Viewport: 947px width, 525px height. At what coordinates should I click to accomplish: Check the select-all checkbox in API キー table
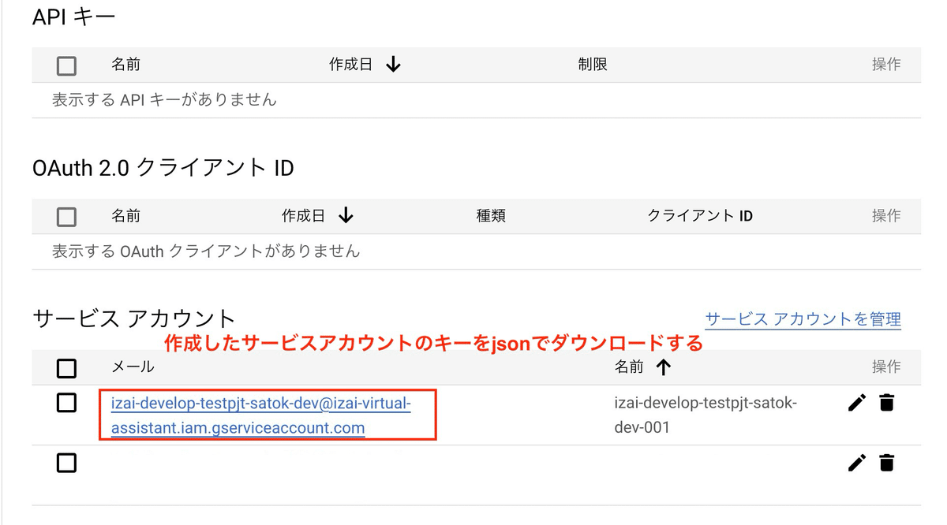pos(66,65)
